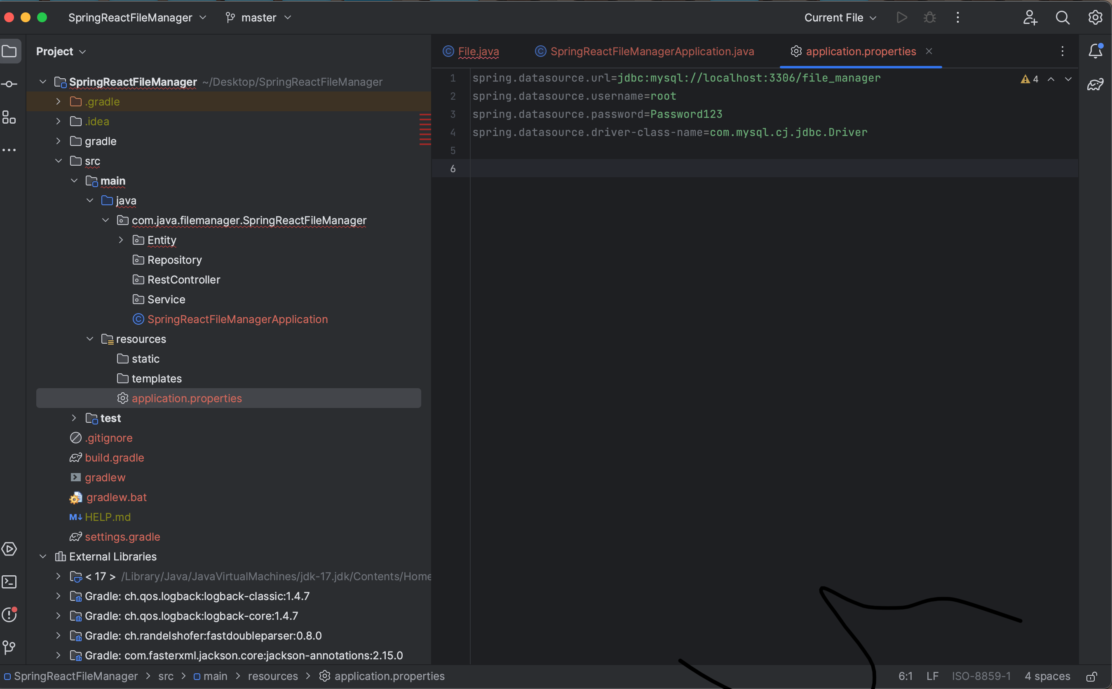The image size is (1112, 689).
Task: Start debugging via the bug icon
Action: tap(930, 17)
